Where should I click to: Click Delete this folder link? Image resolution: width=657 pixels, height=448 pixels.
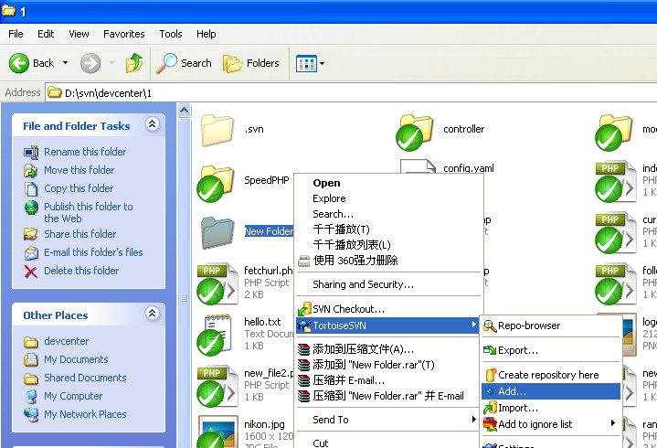(x=81, y=271)
